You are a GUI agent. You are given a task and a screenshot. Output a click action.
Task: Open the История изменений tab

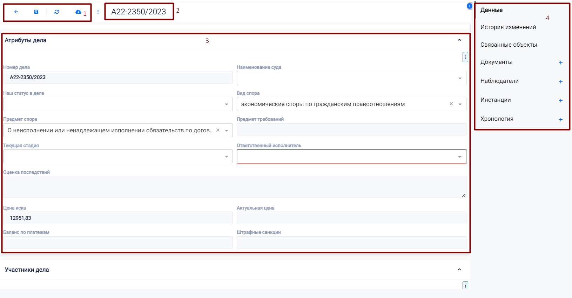(508, 27)
